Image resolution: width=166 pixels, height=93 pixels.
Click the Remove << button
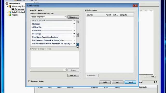tap(92, 76)
